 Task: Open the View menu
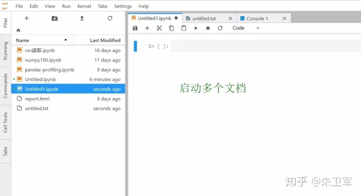point(50,6)
